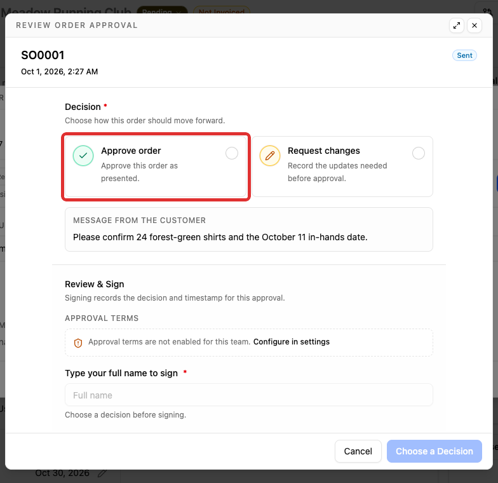The height and width of the screenshot is (483, 498).
Task: Click the orange pencil request changes icon
Action: [270, 156]
